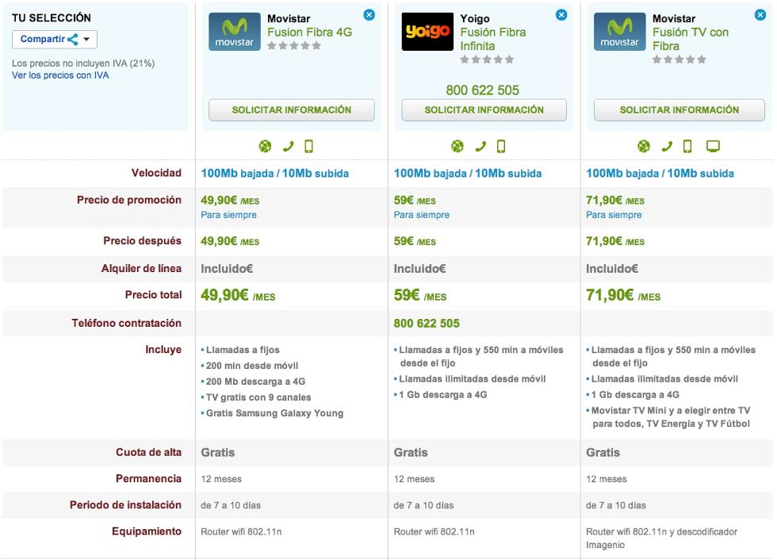Request information for Movistar Fusión TV con Fibra
This screenshot has height=560, width=777.
click(679, 110)
